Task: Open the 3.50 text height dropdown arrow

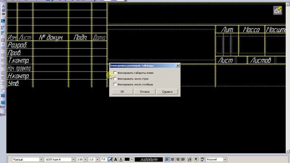Action: pos(86,159)
